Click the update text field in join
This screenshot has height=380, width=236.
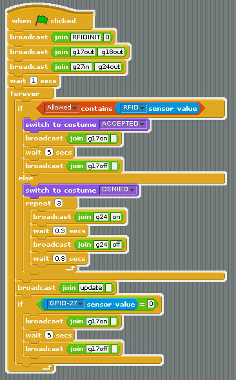(91, 288)
